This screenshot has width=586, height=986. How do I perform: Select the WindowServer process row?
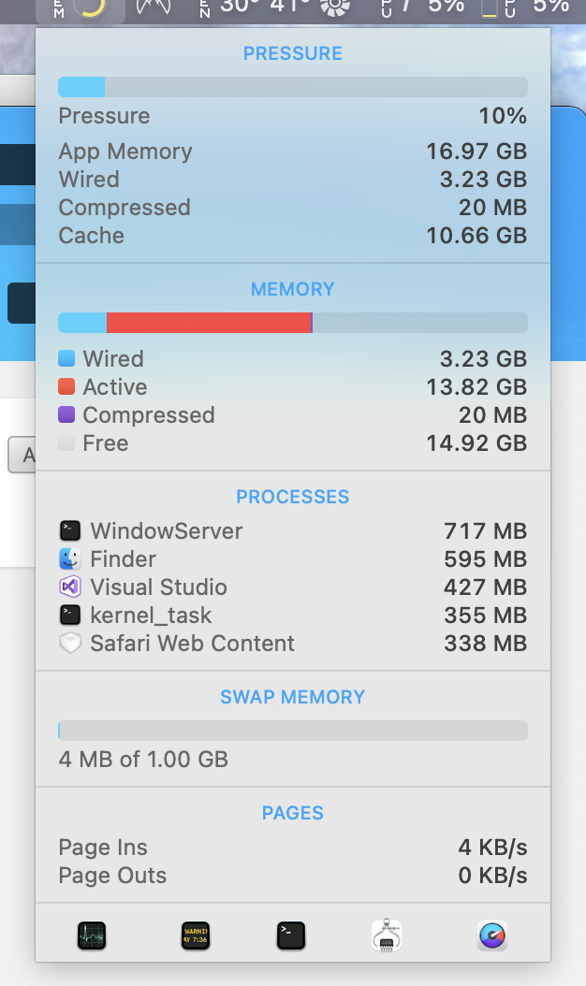[292, 531]
